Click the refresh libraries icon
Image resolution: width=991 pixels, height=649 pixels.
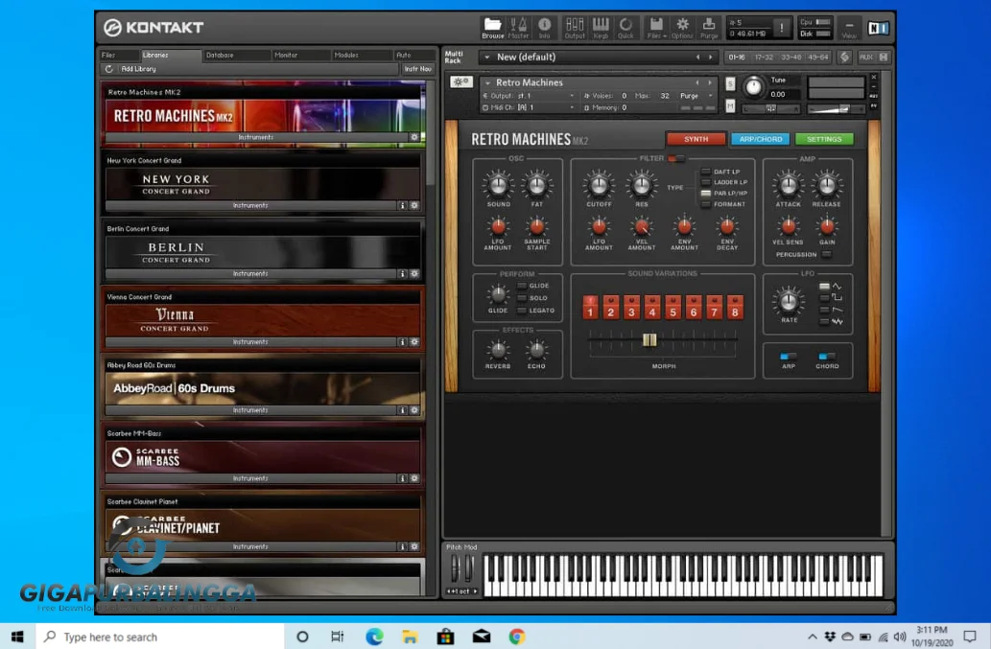108,69
